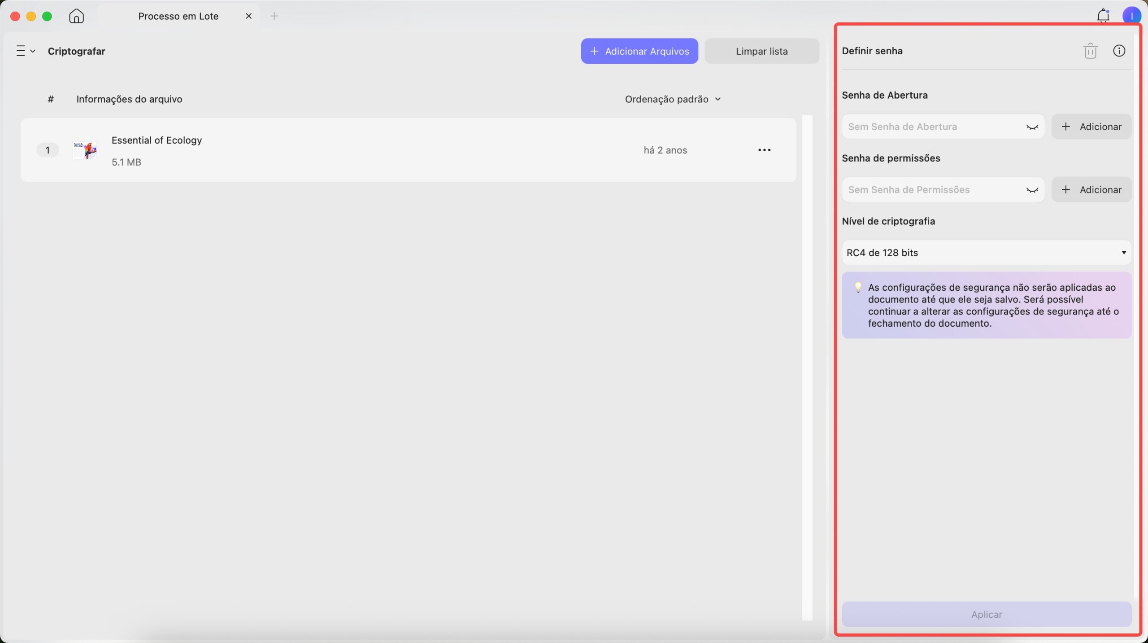Toggle visibility of the permissions password
This screenshot has height=643, width=1148.
click(1032, 190)
